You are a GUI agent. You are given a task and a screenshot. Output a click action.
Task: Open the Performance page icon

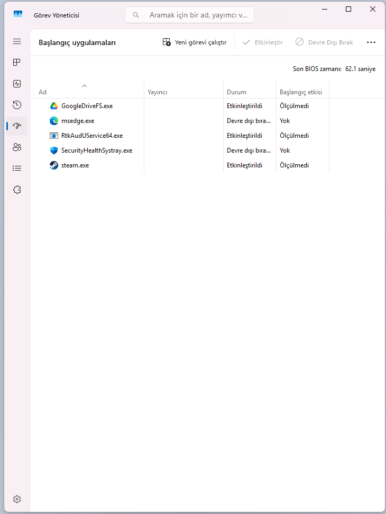pos(17,84)
